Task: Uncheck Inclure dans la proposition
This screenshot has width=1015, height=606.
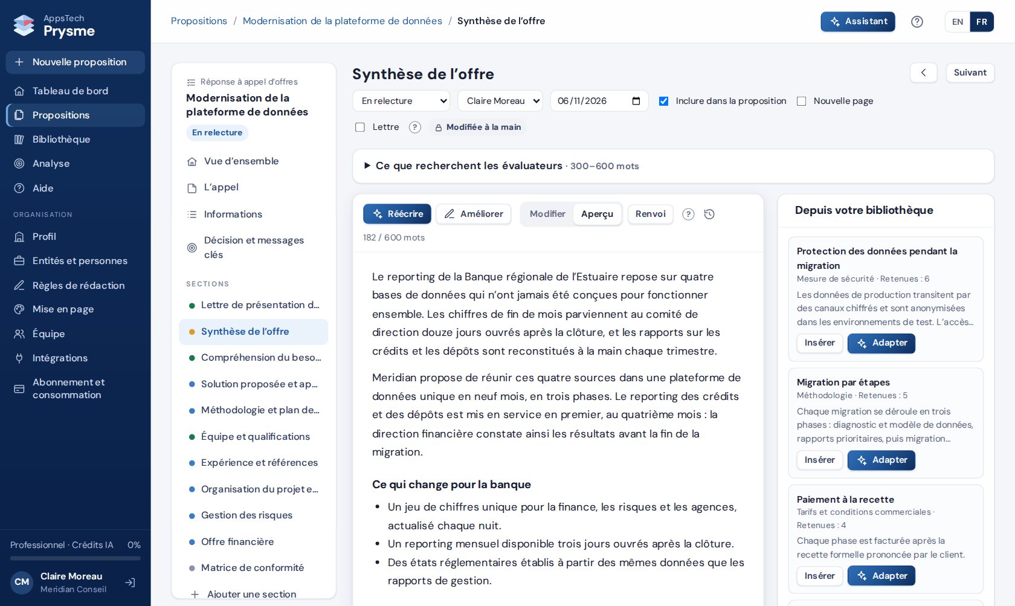Action: [x=663, y=101]
